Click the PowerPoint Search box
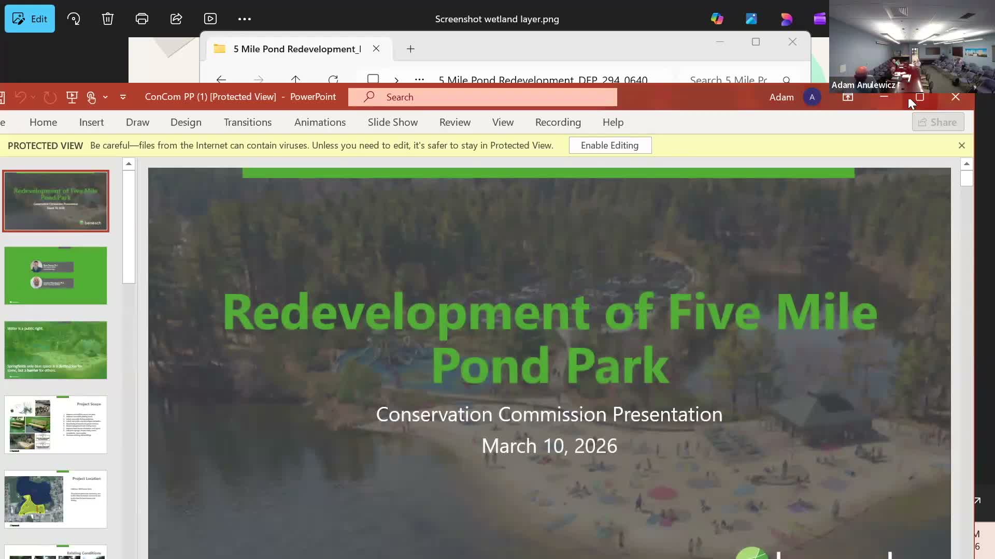The image size is (995, 559). (482, 97)
